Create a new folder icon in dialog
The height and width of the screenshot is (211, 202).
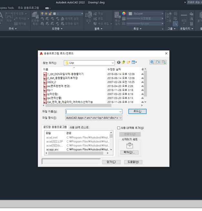click(128, 62)
